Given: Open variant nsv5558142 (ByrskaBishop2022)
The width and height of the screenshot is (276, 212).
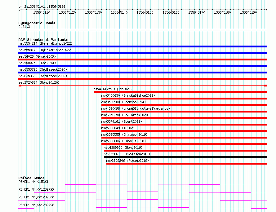Looking at the screenshot, I should point(46,50).
